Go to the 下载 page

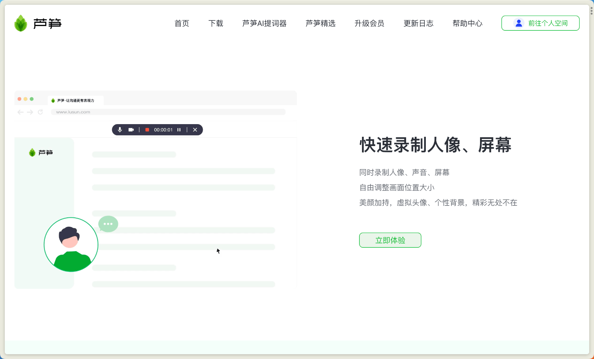coord(216,23)
